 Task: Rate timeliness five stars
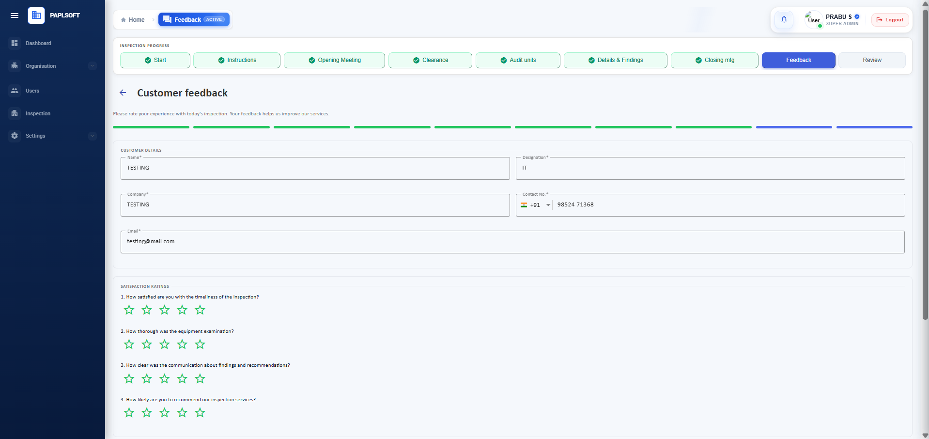(200, 310)
